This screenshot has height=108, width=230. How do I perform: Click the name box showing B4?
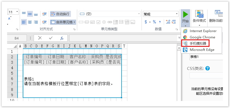[17, 38]
